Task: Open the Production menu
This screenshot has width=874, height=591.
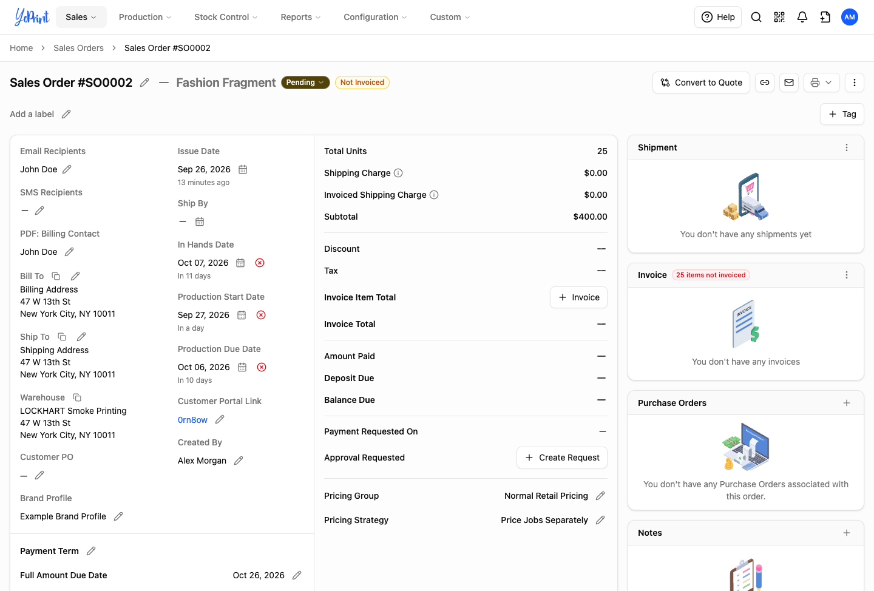Action: click(145, 17)
